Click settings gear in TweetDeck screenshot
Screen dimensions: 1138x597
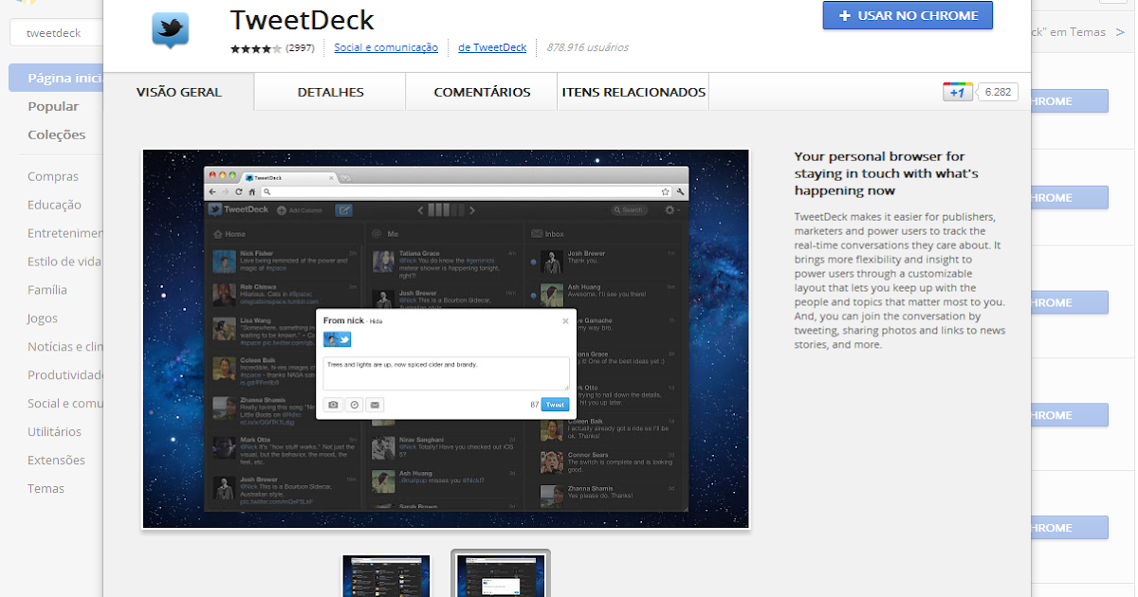coord(670,210)
